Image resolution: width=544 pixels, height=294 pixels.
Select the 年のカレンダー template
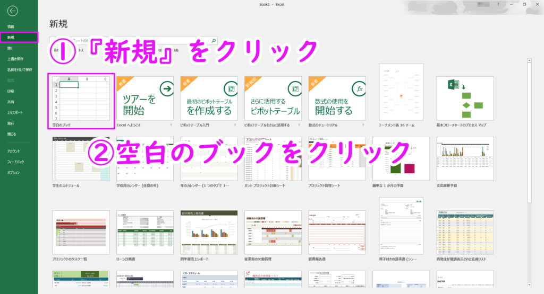click(209, 159)
